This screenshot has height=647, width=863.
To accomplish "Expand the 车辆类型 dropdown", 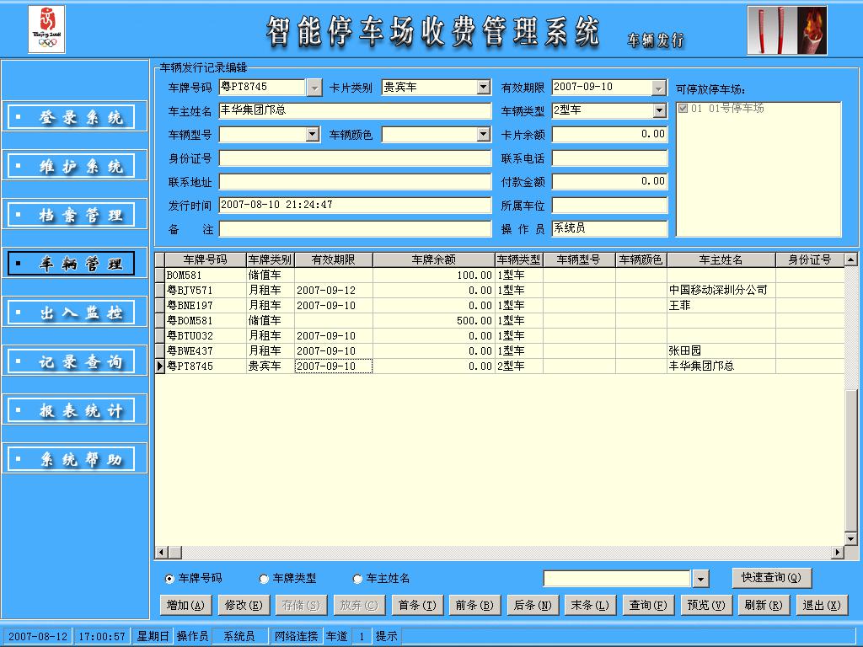I will 659,110.
